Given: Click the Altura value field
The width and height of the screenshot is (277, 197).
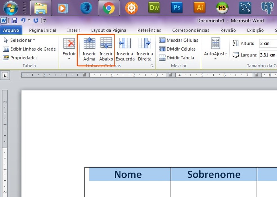Looking at the screenshot, I should tap(268, 43).
